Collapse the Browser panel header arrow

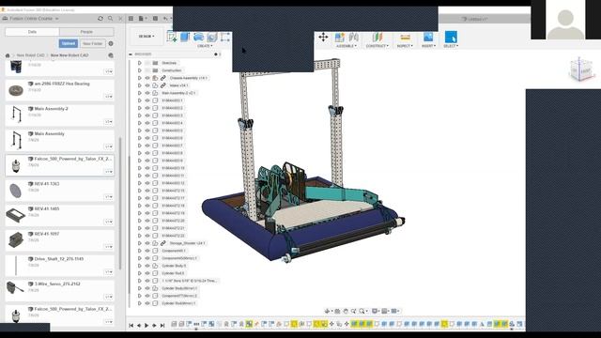[x=131, y=54]
